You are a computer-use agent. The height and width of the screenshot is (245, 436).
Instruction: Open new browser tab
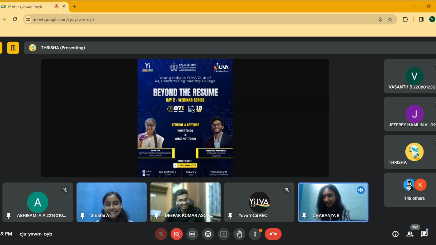point(75,6)
